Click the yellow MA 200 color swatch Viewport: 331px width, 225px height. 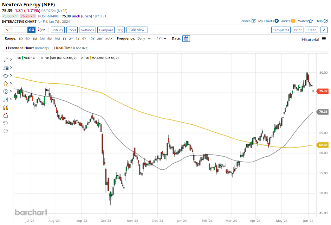point(91,58)
